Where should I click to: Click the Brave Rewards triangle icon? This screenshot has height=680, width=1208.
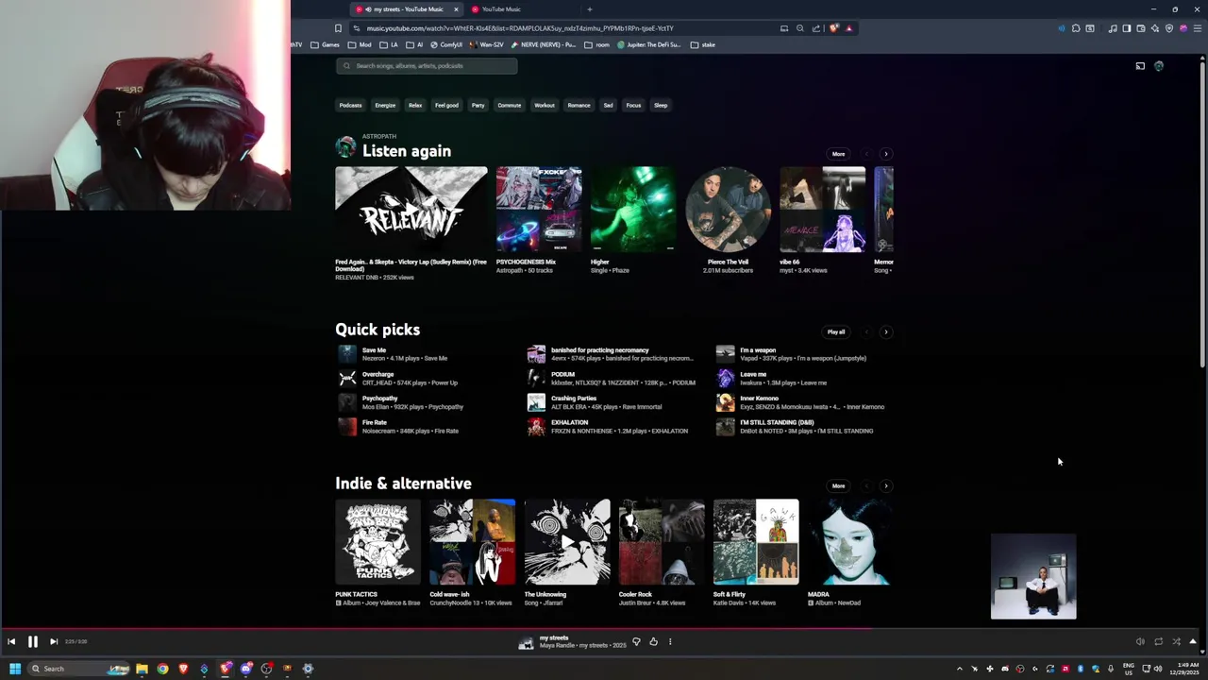[x=849, y=28]
